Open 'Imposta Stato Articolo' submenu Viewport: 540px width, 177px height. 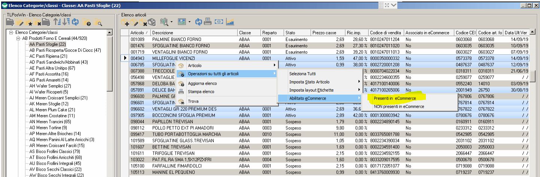[x=309, y=82]
